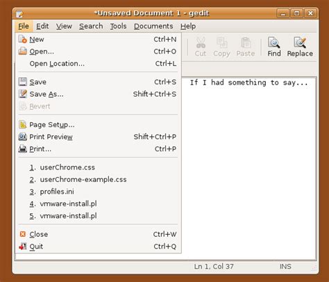Click the printer icon next to Print
Viewport: 329px width, 282px height.
coord(23,149)
